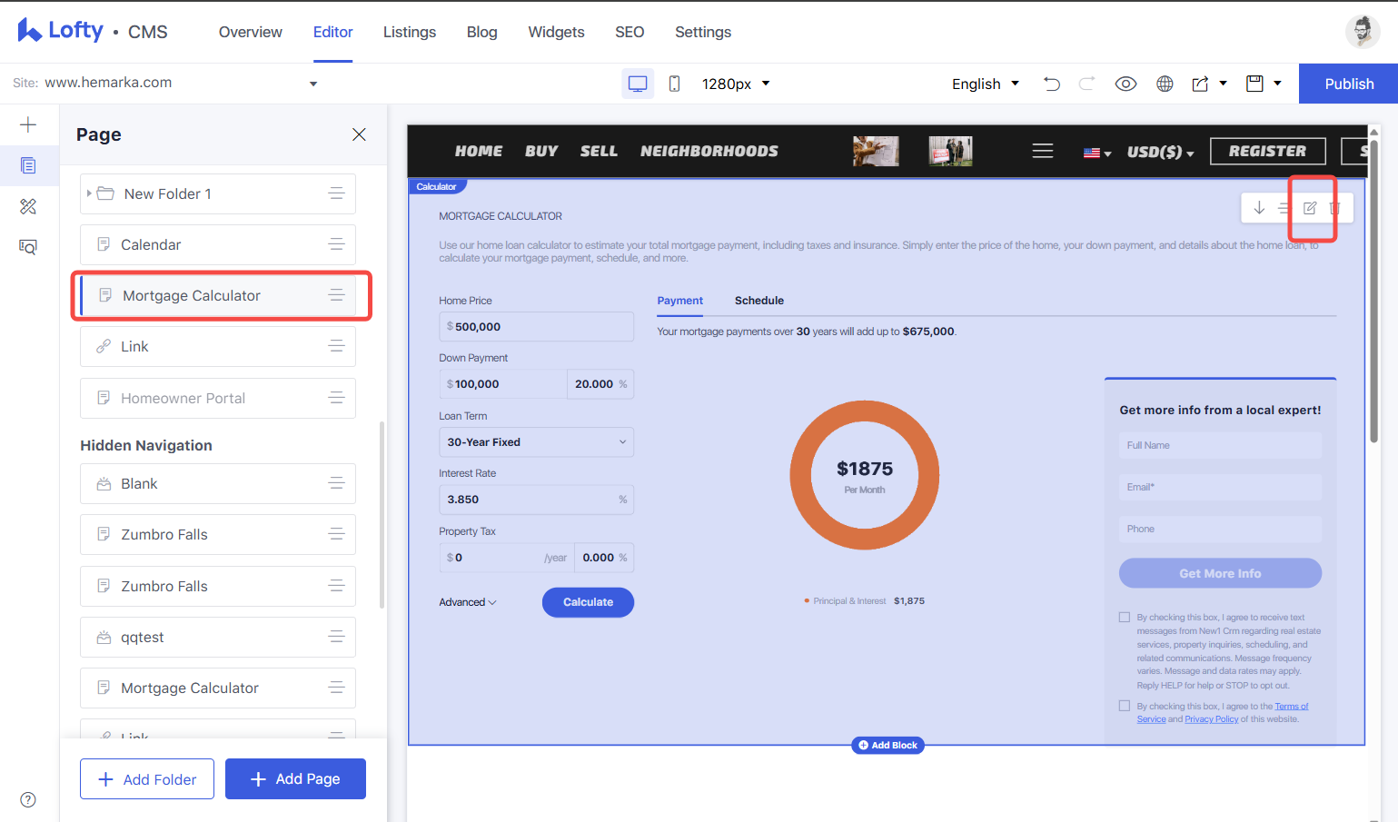
Task: Open the design tools sidebar icon
Action: click(28, 206)
